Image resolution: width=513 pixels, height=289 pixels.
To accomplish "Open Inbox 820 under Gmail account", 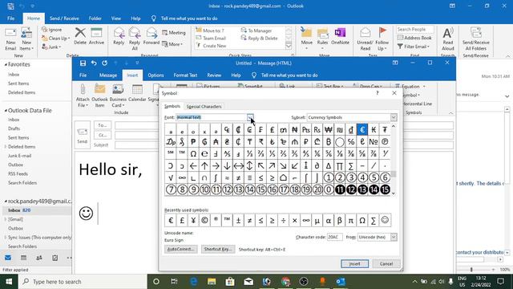I will (x=19, y=210).
